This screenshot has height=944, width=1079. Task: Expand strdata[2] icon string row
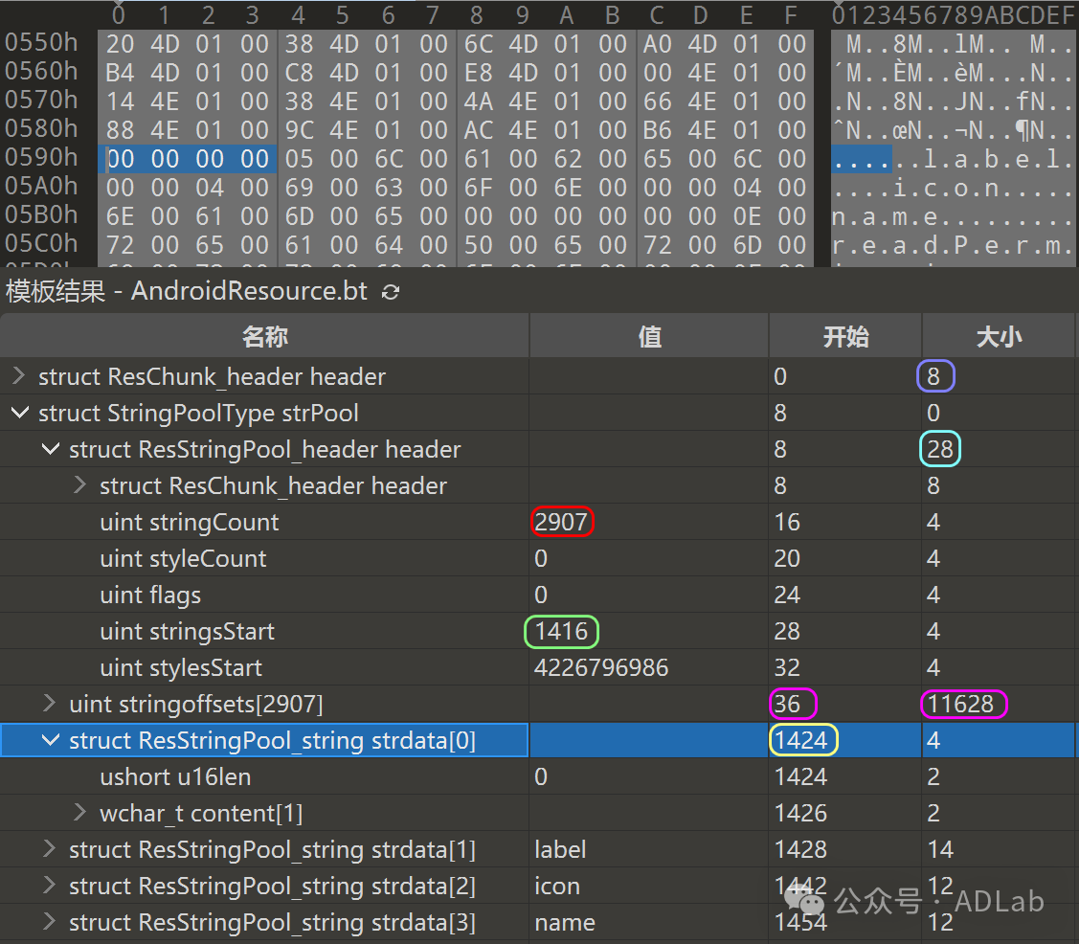(x=50, y=887)
